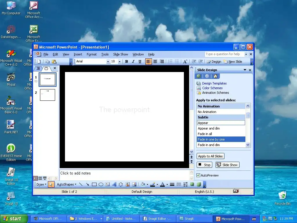Open the Format menu
297x223 pixels.
92,54
